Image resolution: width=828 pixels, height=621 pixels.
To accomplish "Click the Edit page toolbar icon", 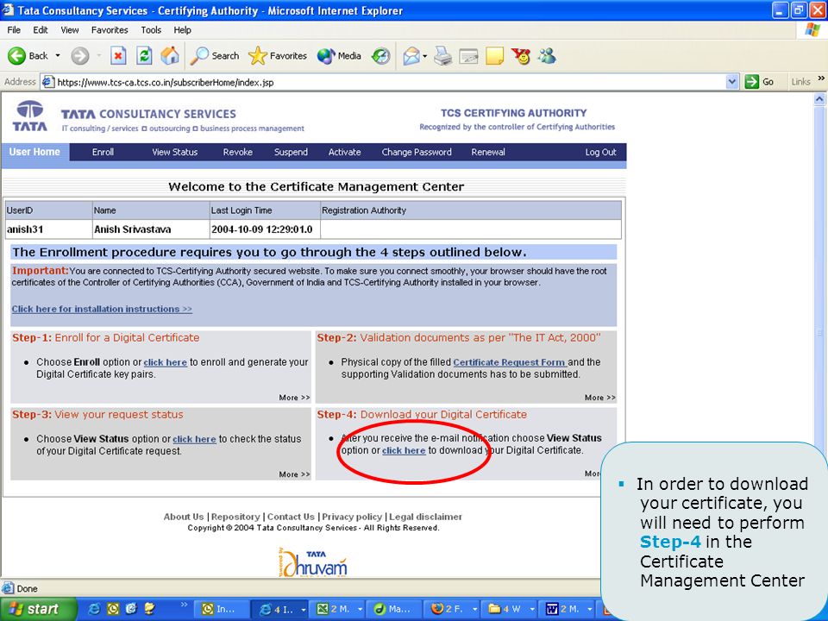I will pos(468,55).
